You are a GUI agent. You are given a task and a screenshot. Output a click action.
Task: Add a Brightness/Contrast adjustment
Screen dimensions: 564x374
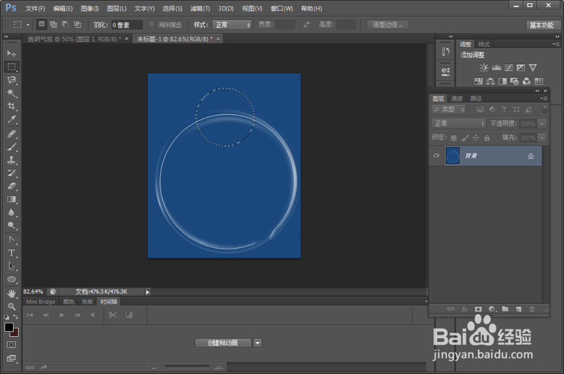484,68
